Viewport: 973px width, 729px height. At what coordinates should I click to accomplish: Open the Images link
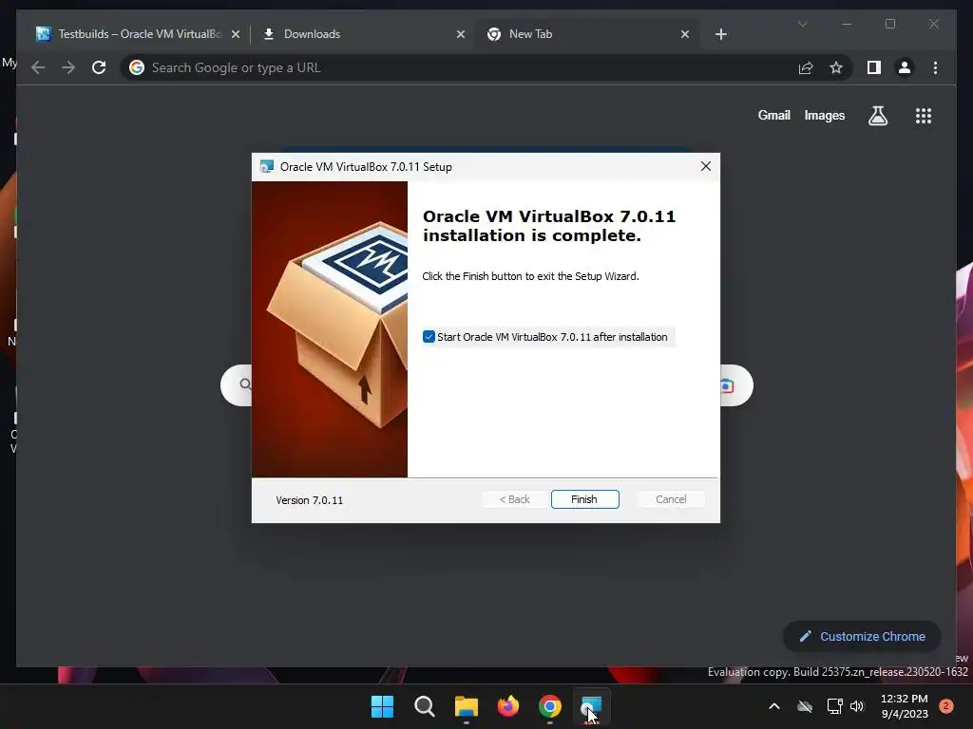click(824, 115)
